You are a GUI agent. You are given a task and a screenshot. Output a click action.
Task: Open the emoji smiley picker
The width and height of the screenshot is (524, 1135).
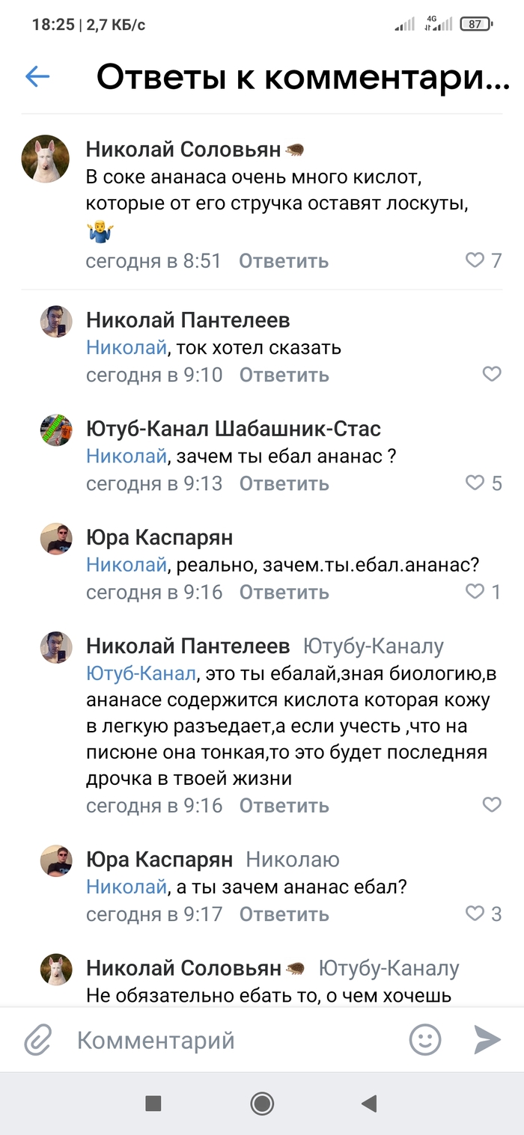[x=425, y=1040]
